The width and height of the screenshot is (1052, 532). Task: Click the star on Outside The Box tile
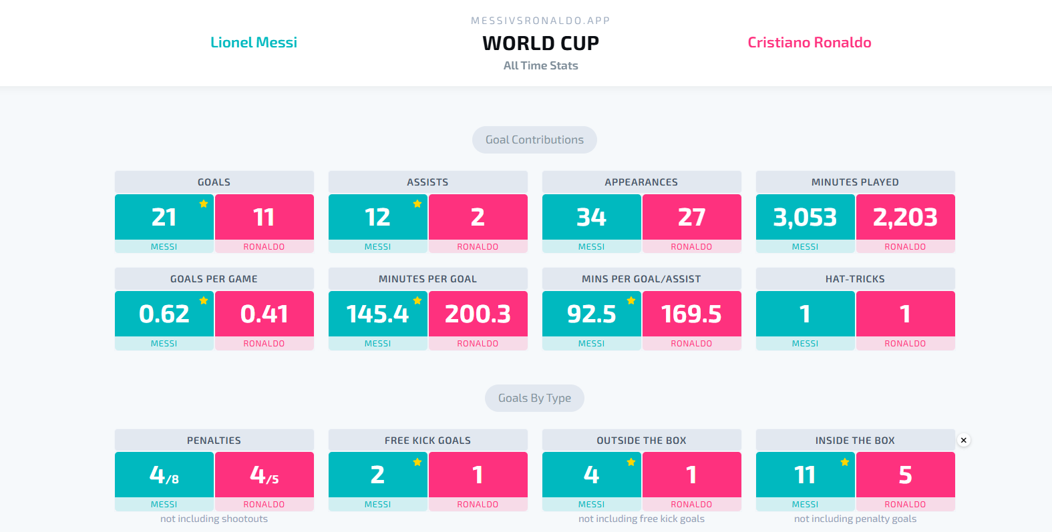(631, 462)
